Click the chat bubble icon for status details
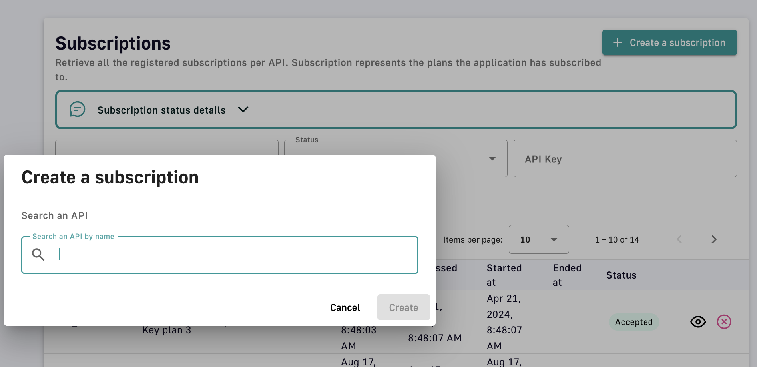757x367 pixels. [x=77, y=109]
